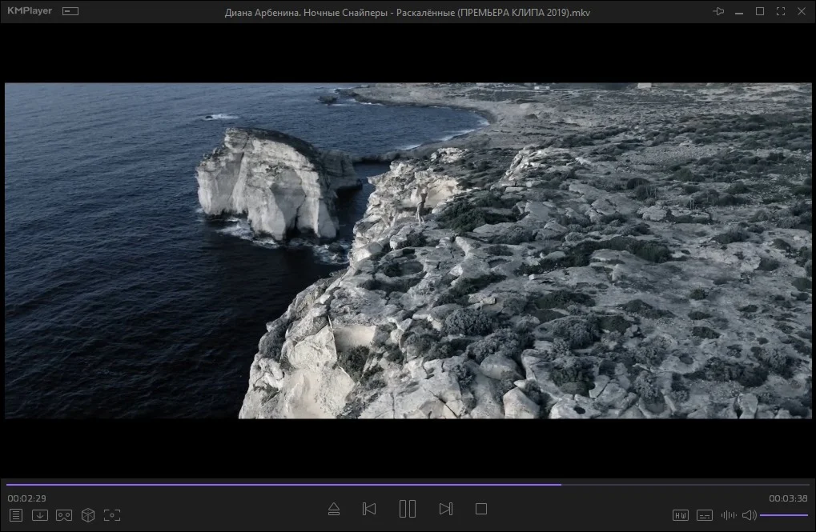The height and width of the screenshot is (532, 816).
Task: Minimize the KMPlayer window
Action: (x=739, y=11)
